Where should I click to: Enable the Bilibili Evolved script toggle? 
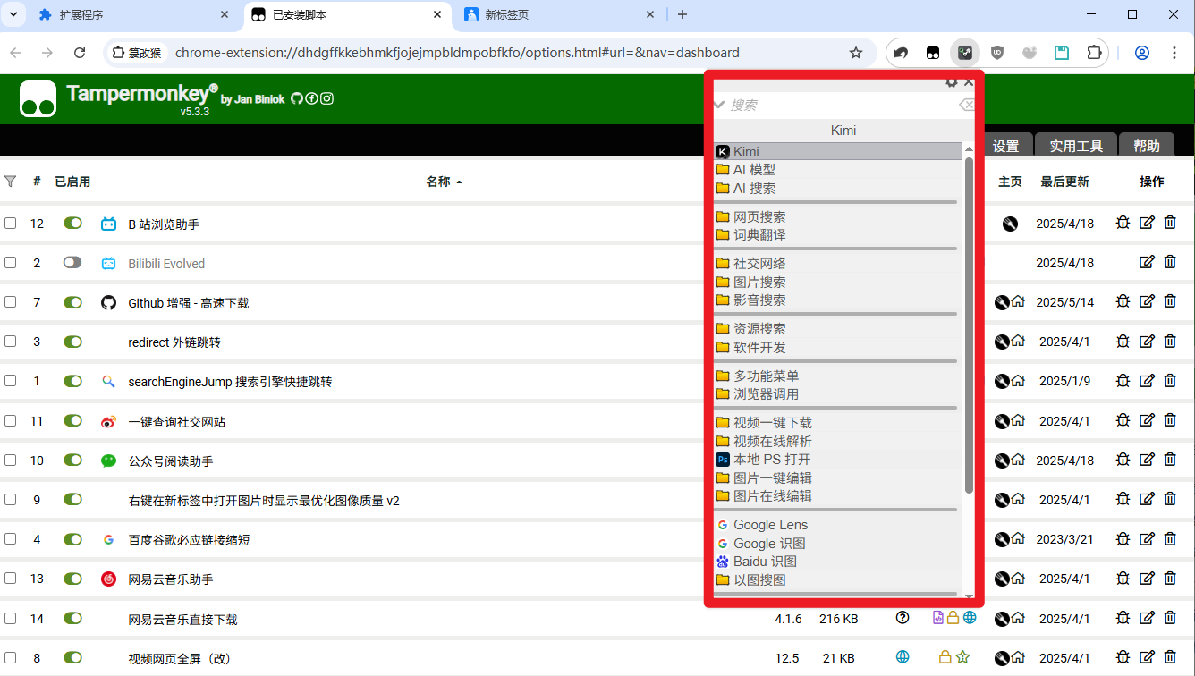click(72, 262)
